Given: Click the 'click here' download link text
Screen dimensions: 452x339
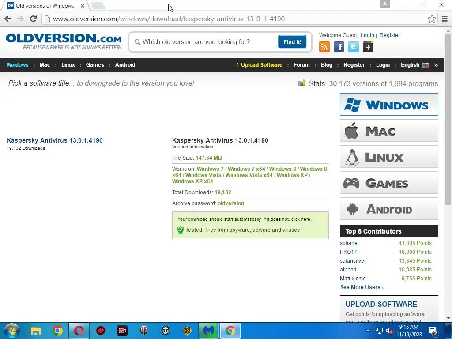Looking at the screenshot, I should 301,219.
